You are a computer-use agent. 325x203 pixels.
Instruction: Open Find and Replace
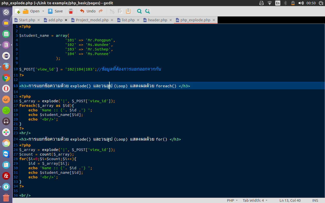pyautogui.click(x=147, y=11)
